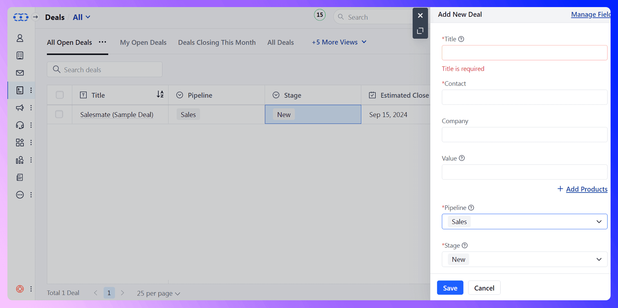618x308 pixels.
Task: Open options dots next to Deals icon
Action: (31, 90)
